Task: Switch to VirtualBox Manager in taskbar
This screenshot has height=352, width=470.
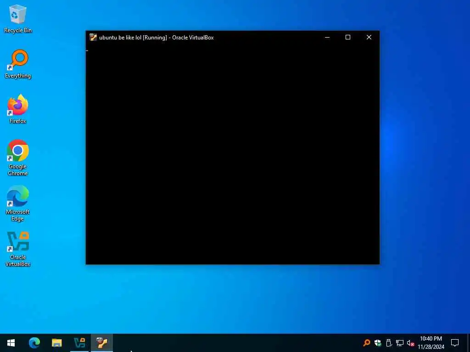Action: pyautogui.click(x=79, y=343)
